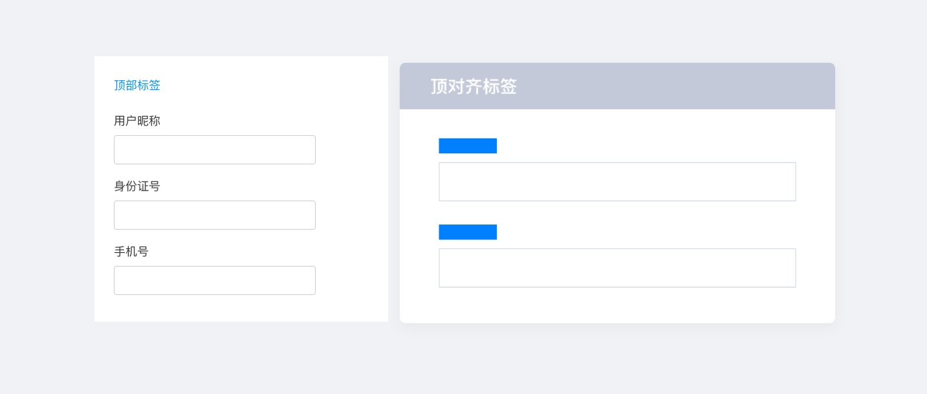Click blank area right of first blue label
927x394 pixels.
pos(647,146)
